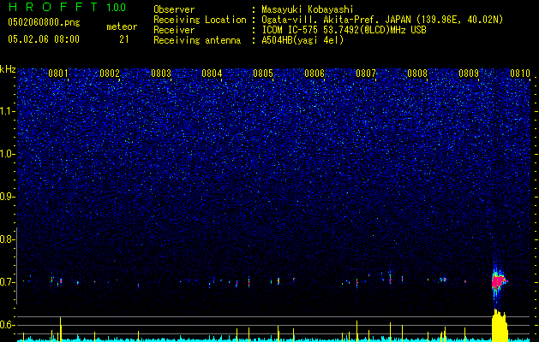Image resolution: width=539 pixels, height=342 pixels.
Task: Click the ICOM IC-575 53.7492 MHz USB text
Action: click(344, 30)
